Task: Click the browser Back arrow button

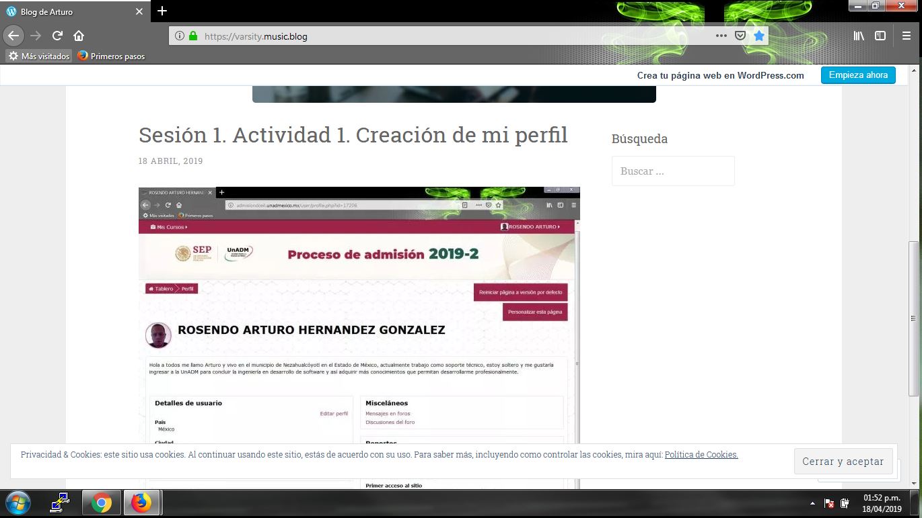Action: (x=13, y=36)
